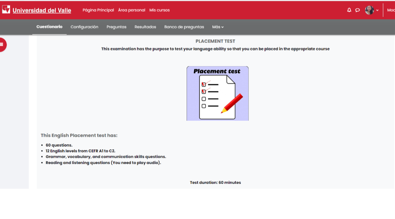Navigate to Página Principal
This screenshot has width=395, height=219.
[x=98, y=10]
